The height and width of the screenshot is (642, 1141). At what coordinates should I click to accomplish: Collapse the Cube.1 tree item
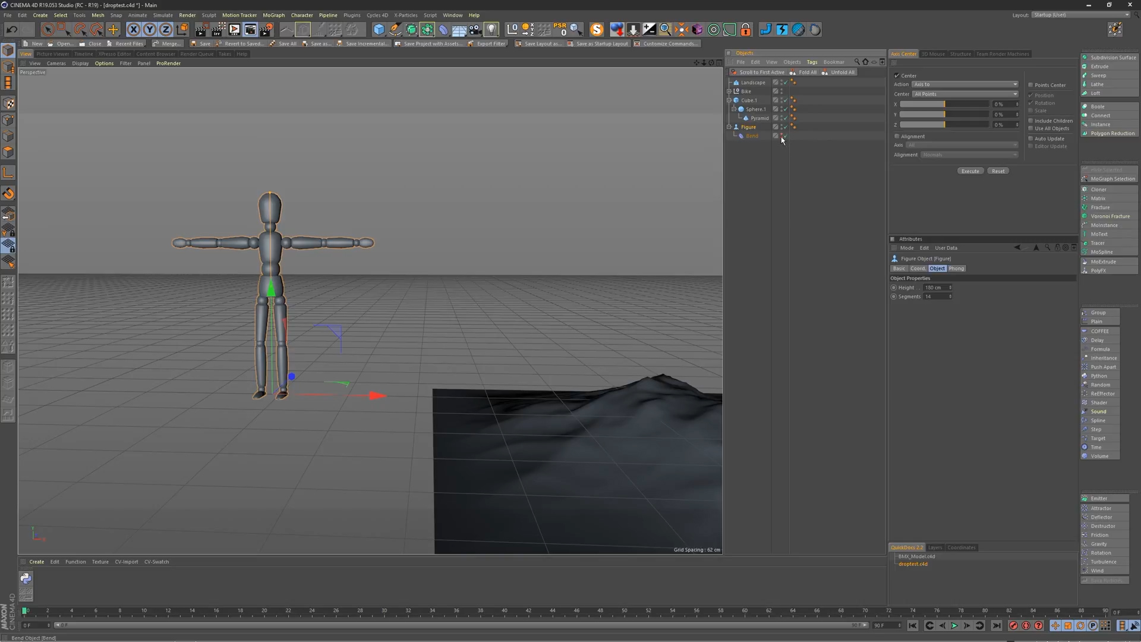point(729,100)
